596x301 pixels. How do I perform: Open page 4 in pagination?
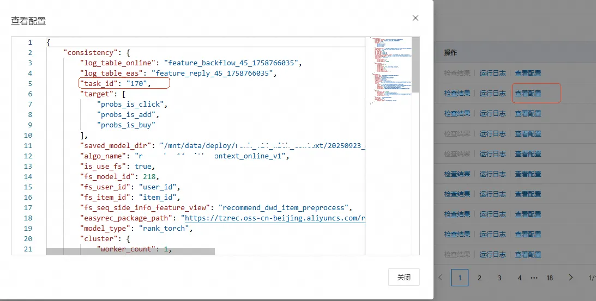519,278
